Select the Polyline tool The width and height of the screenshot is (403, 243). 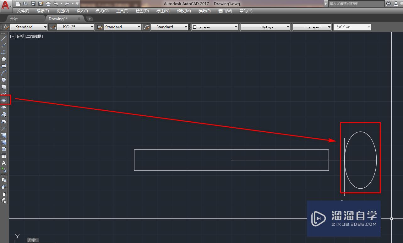pos(4,52)
